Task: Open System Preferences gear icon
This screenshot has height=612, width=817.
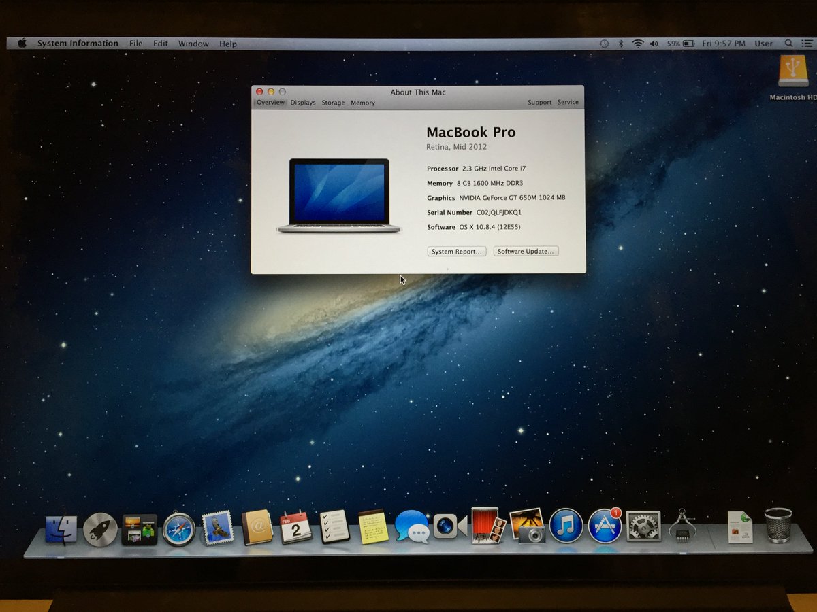Action: [643, 526]
